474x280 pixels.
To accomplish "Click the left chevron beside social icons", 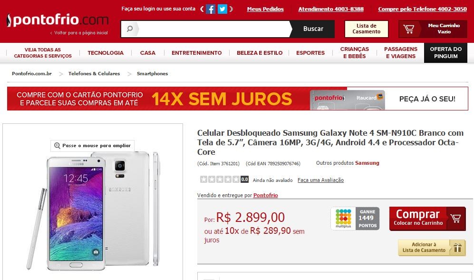I will coord(202,9).
